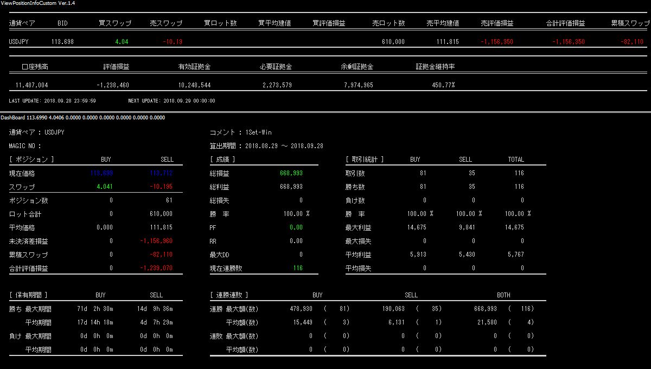Click the [ 連勝連敗 ] section header
651x369 pixels.
click(x=229, y=295)
